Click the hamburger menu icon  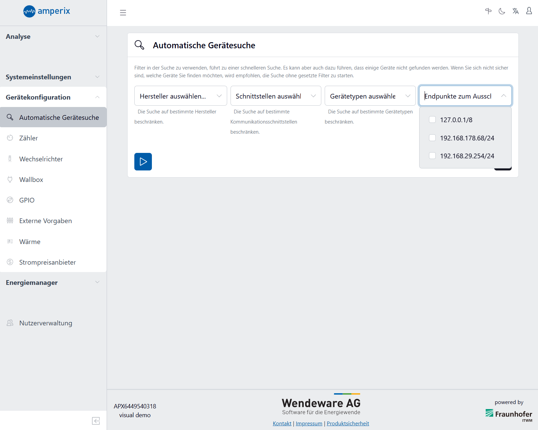tap(123, 13)
